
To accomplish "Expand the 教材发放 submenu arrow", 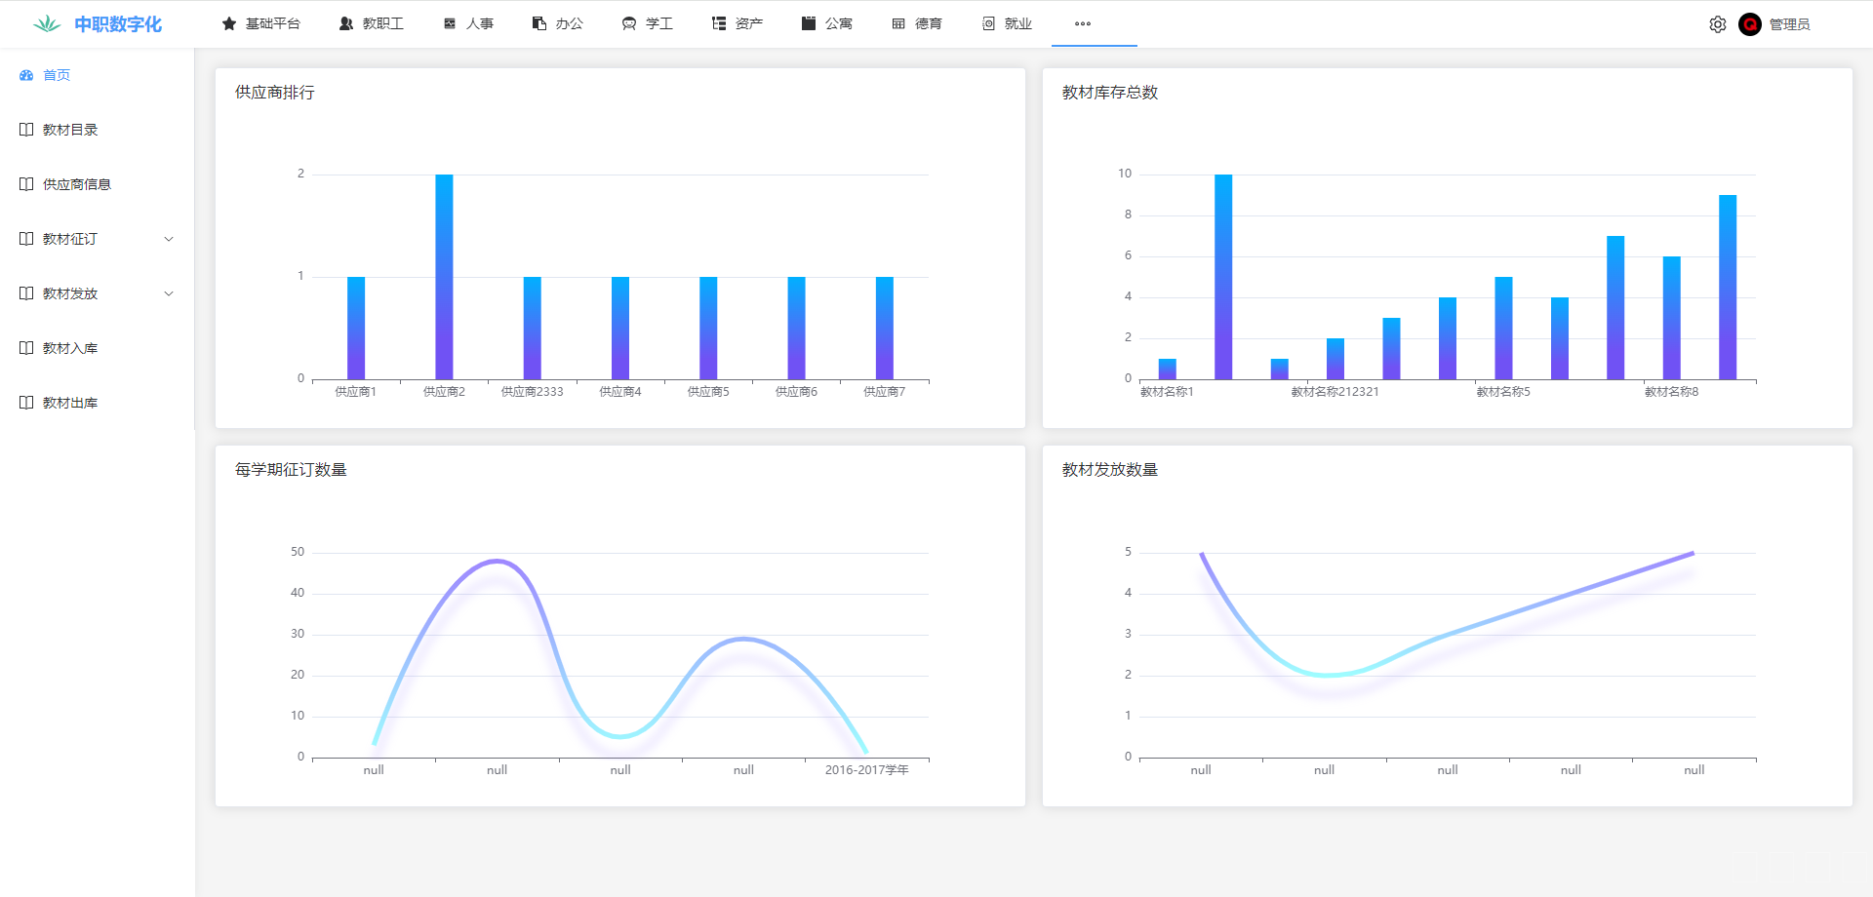I will [x=169, y=293].
